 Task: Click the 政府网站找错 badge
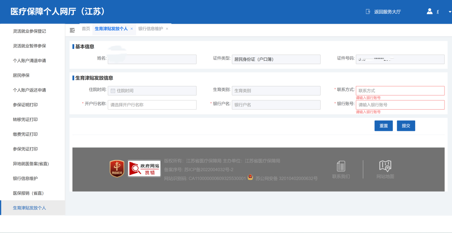(x=144, y=168)
